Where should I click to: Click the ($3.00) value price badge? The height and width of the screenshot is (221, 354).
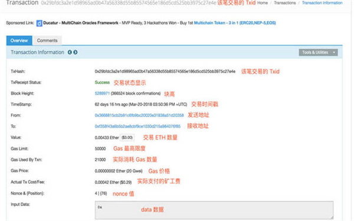coord(127,137)
